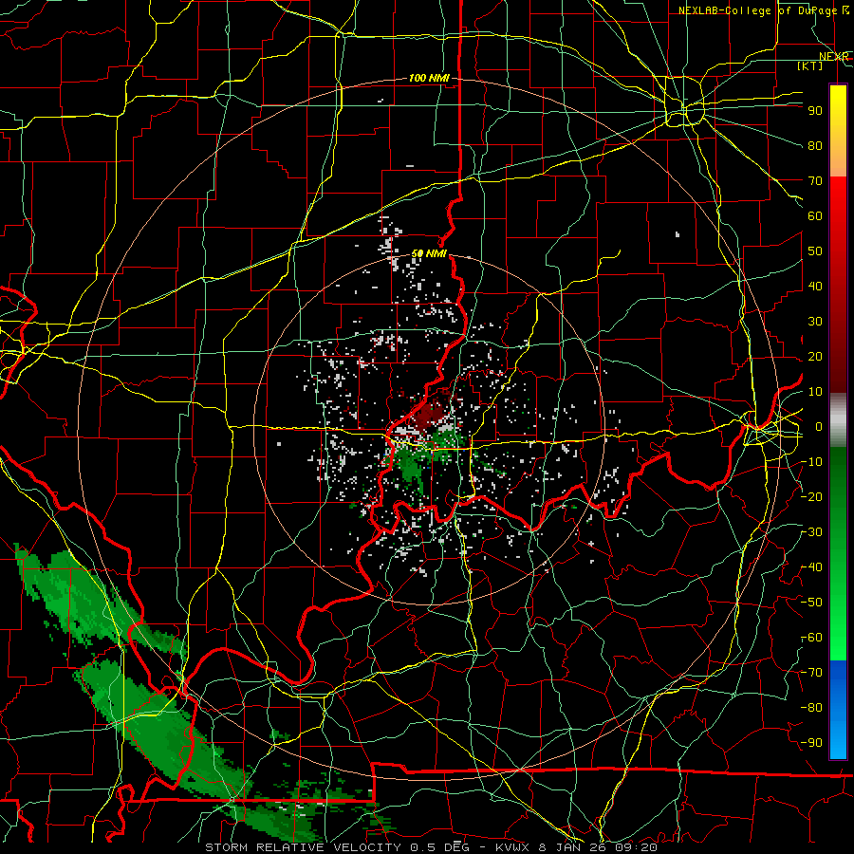Select the 10 value on the velocity scale

click(815, 392)
